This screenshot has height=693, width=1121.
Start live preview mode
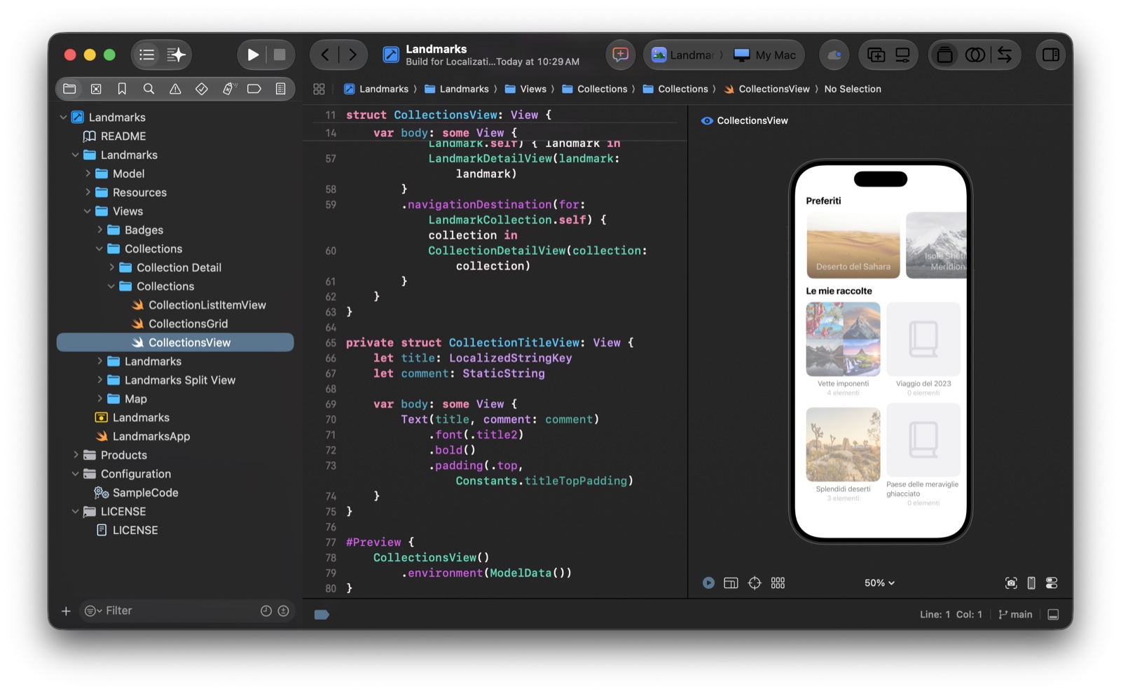(x=708, y=582)
